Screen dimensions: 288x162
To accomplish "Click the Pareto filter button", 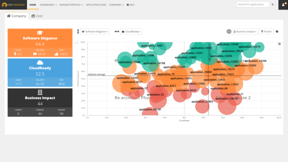I will tap(266, 31).
